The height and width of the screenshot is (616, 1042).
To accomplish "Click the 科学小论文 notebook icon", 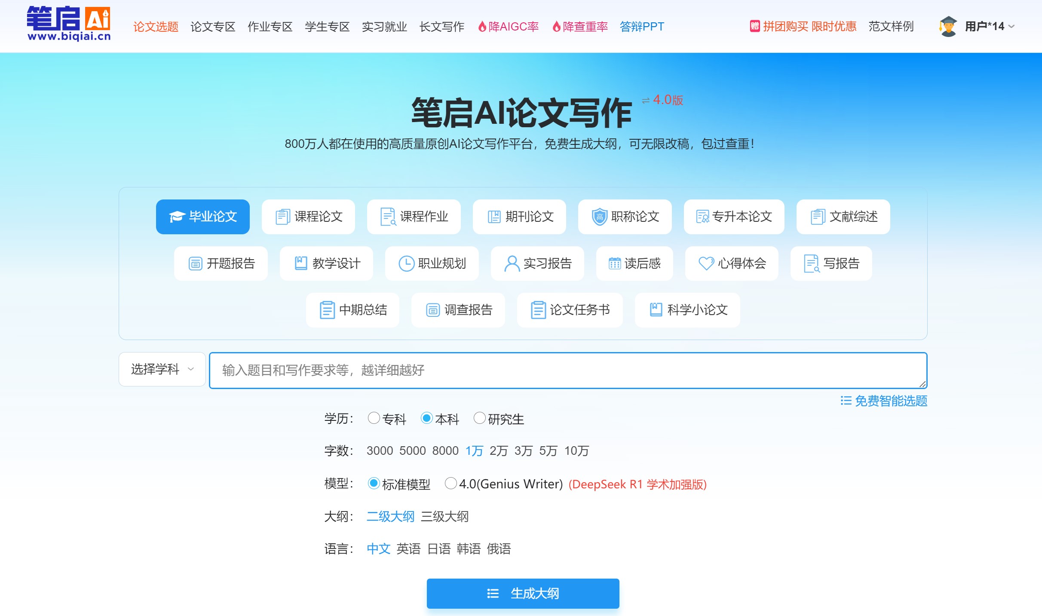I will [655, 310].
